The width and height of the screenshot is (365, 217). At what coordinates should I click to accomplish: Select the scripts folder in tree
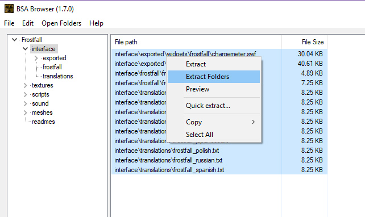click(x=40, y=94)
